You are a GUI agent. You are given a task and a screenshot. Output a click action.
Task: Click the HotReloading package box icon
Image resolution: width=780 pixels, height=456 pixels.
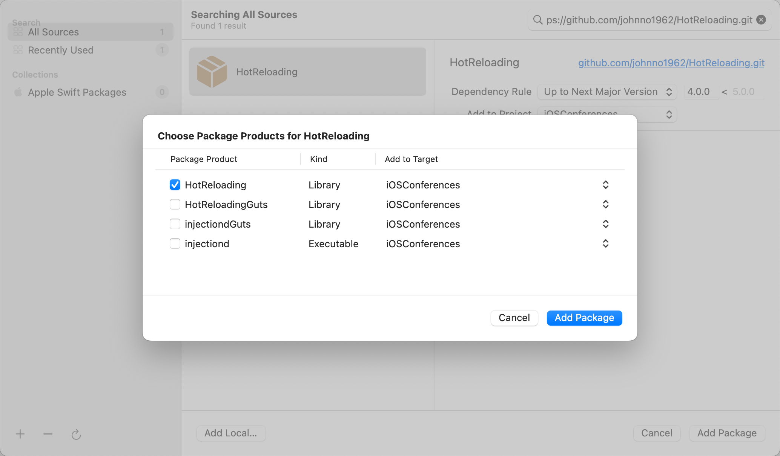[212, 72]
